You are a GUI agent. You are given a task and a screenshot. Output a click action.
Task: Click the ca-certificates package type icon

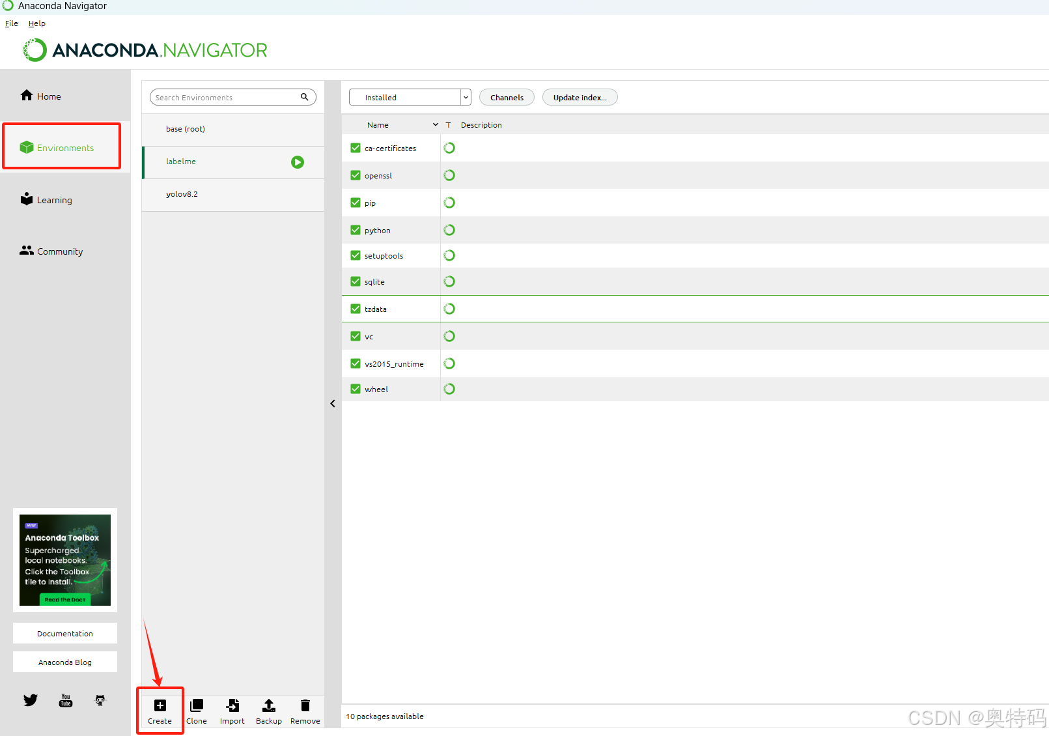[449, 148]
